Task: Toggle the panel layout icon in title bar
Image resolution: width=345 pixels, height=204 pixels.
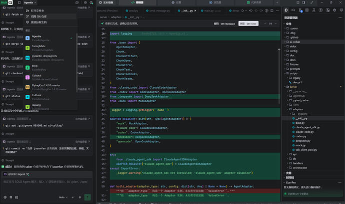Action: coord(298,3)
